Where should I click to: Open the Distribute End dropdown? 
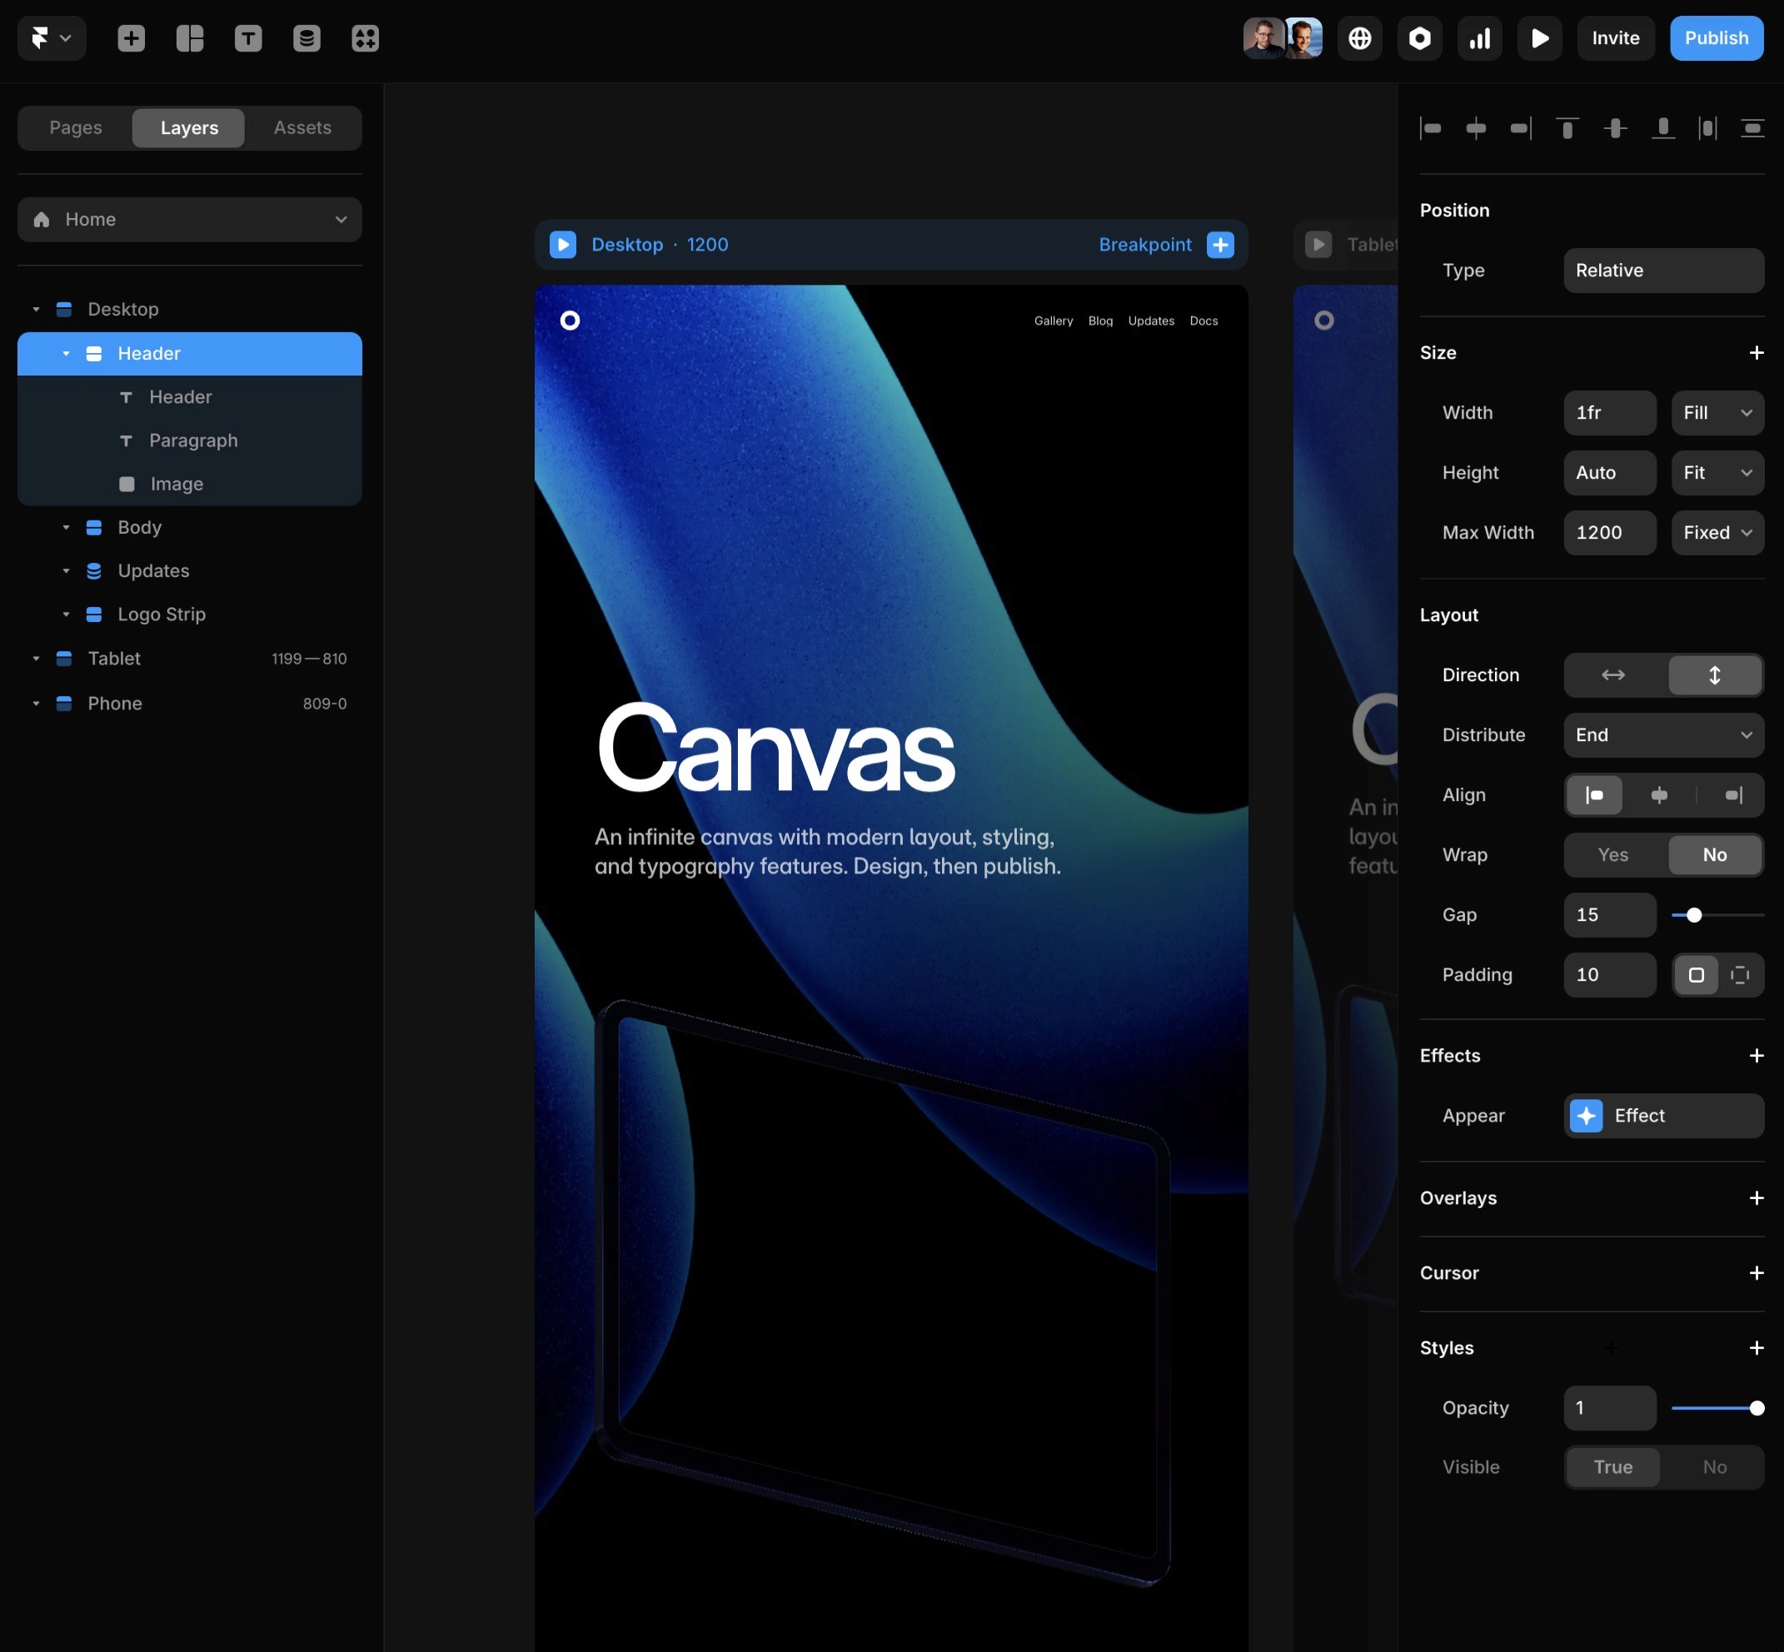(1662, 734)
